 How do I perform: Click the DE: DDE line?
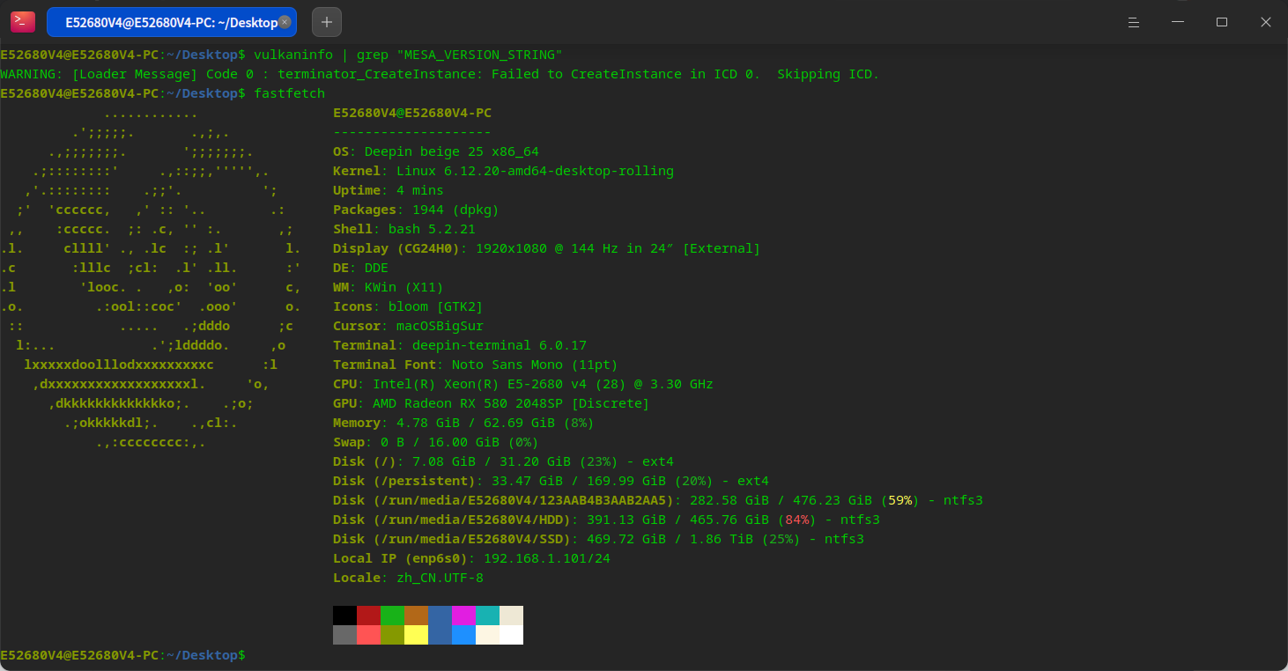click(360, 268)
